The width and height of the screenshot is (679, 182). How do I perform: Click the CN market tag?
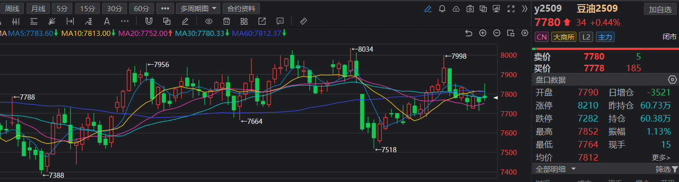pos(541,37)
